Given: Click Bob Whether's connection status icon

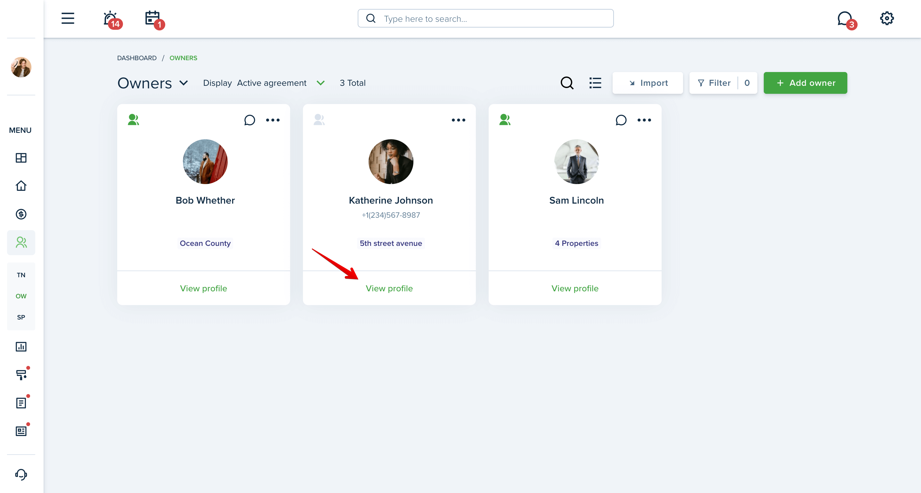Looking at the screenshot, I should pos(133,119).
